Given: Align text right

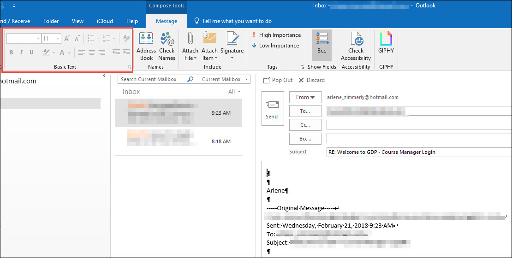Looking at the screenshot, I should point(102,52).
